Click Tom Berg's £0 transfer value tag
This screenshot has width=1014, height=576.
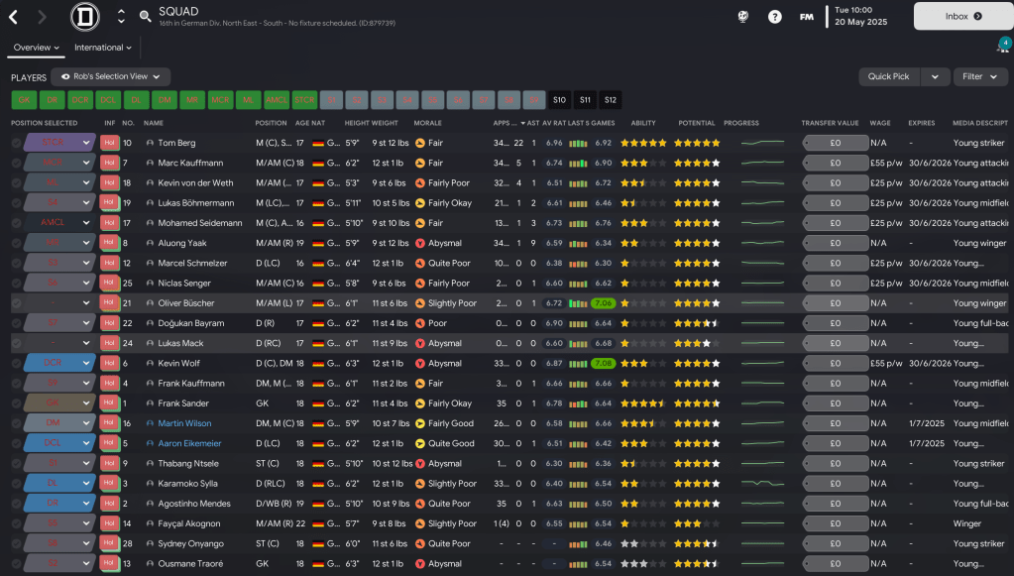[x=835, y=143]
